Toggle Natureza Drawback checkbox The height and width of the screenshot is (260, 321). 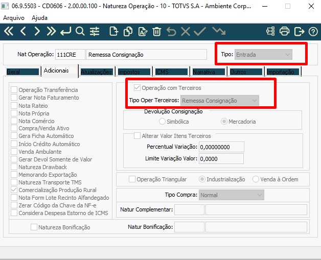[14, 167]
